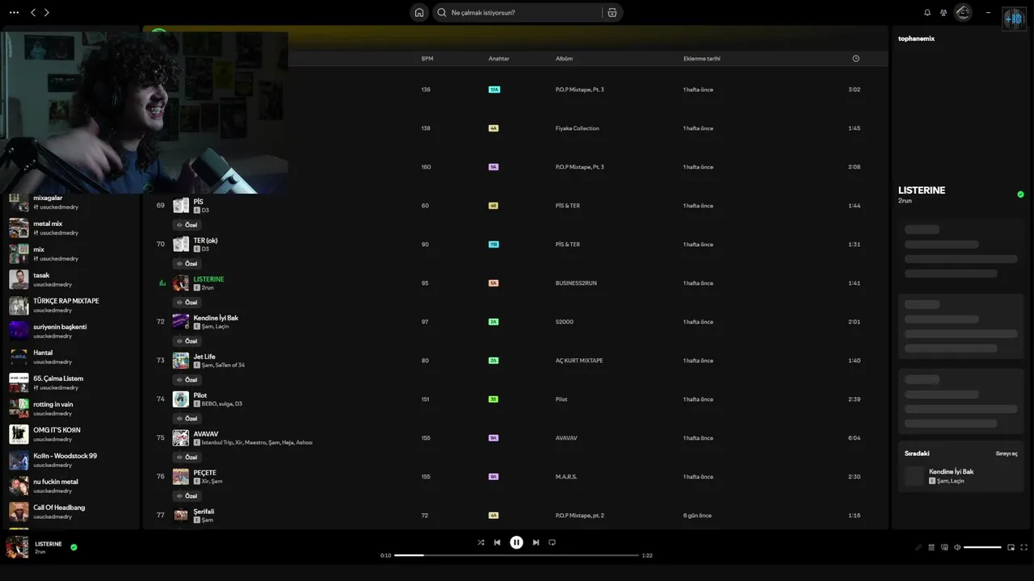Click the magnifier search icon
The image size is (1034, 581).
(441, 12)
